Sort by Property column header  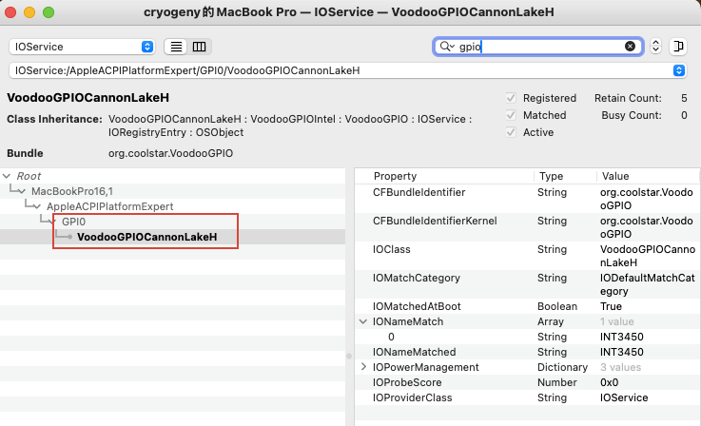click(444, 176)
